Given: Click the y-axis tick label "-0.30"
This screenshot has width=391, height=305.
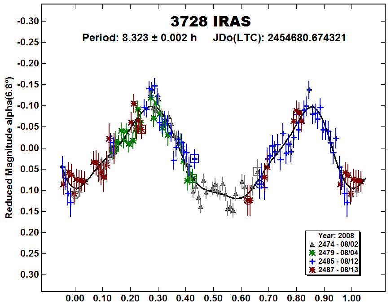Looking at the screenshot, I should [x=28, y=22].
